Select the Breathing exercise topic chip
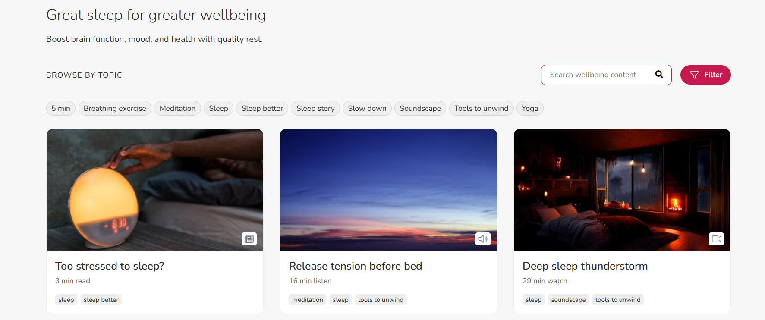Viewport: 765px width, 320px height. (x=115, y=108)
